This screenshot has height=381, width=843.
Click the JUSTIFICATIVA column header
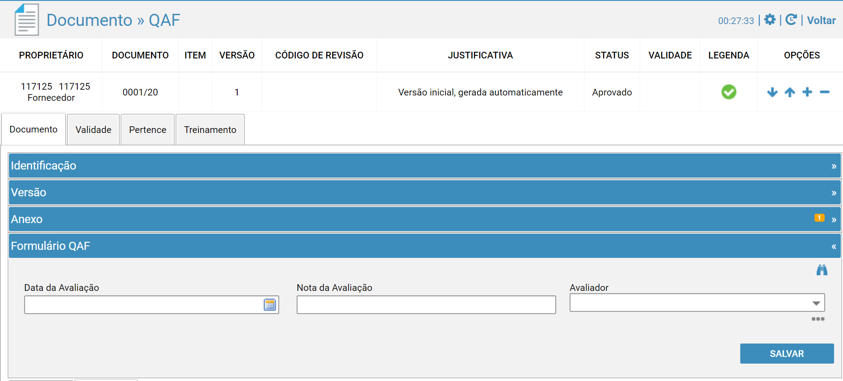point(480,55)
